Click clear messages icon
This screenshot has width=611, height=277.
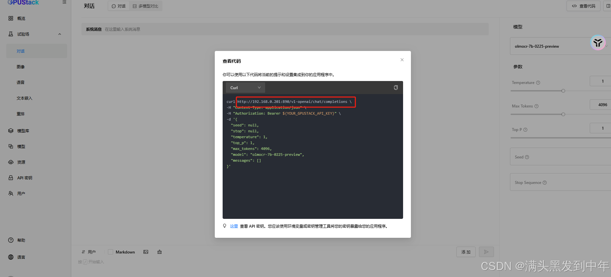pos(160,252)
